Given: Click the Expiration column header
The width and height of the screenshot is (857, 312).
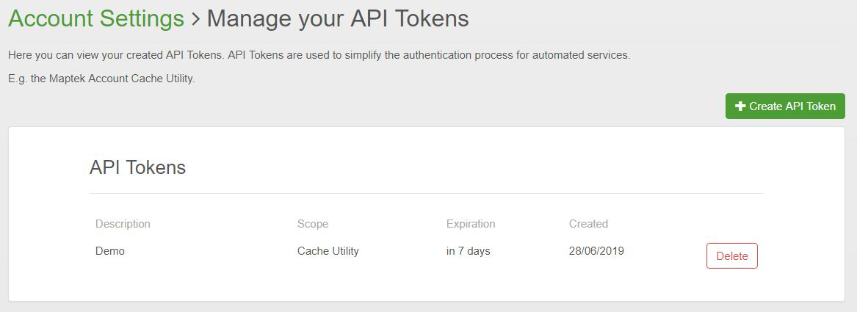Looking at the screenshot, I should [471, 224].
